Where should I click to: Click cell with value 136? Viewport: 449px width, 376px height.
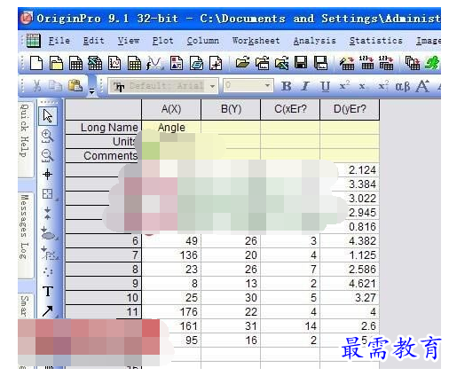[x=171, y=255]
